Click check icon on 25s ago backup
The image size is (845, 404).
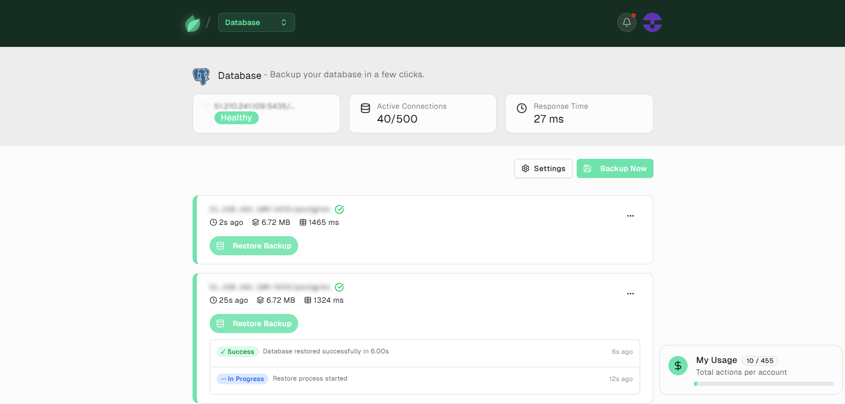pyautogui.click(x=339, y=287)
